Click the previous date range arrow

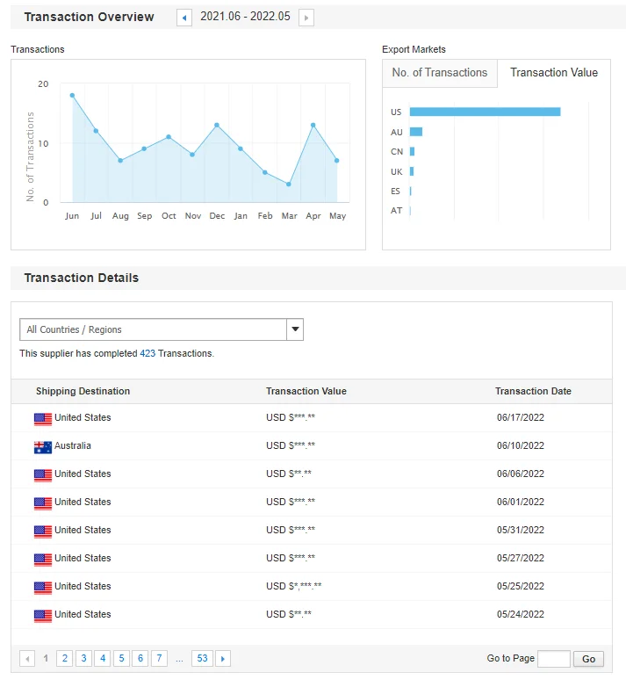pos(184,18)
